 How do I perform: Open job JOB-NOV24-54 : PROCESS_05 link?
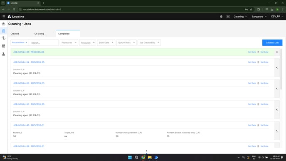29,62
